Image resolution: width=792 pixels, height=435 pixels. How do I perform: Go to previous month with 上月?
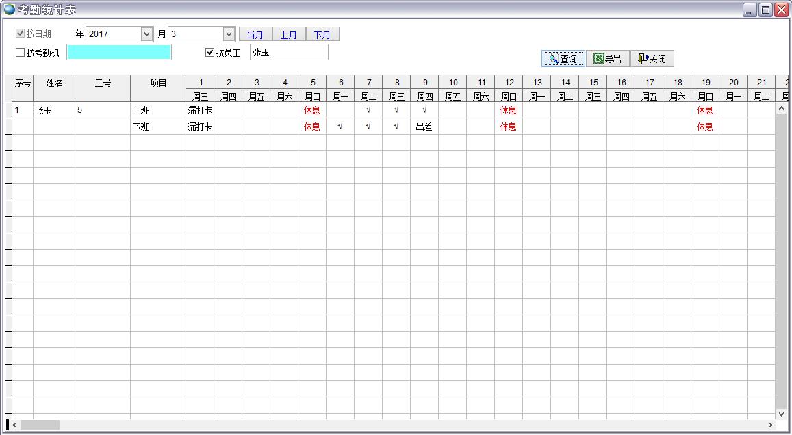289,35
